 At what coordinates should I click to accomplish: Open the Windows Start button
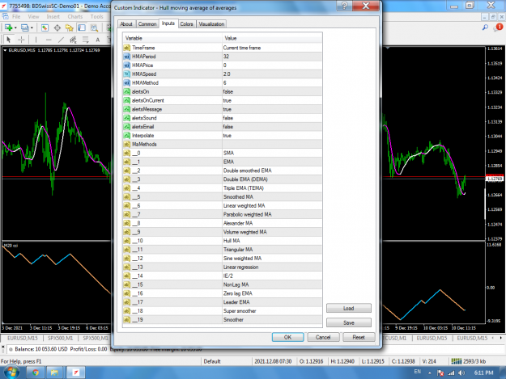click(x=11, y=373)
